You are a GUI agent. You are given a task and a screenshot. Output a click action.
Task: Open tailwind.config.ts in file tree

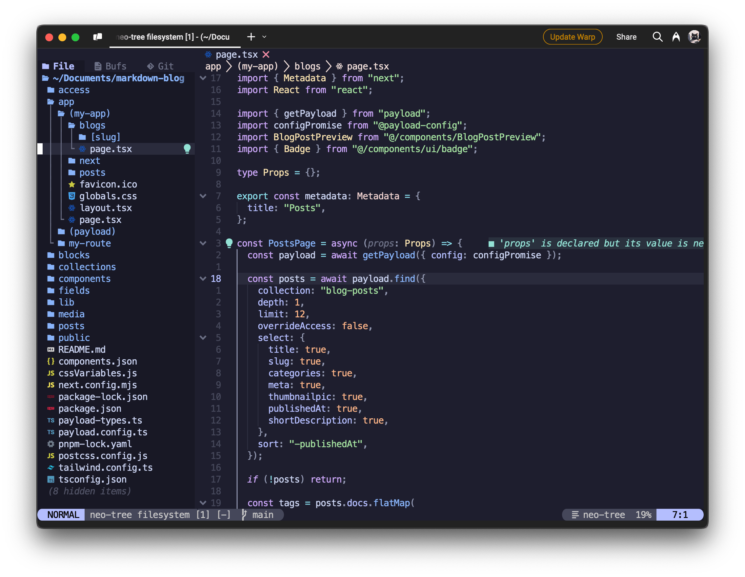click(105, 468)
